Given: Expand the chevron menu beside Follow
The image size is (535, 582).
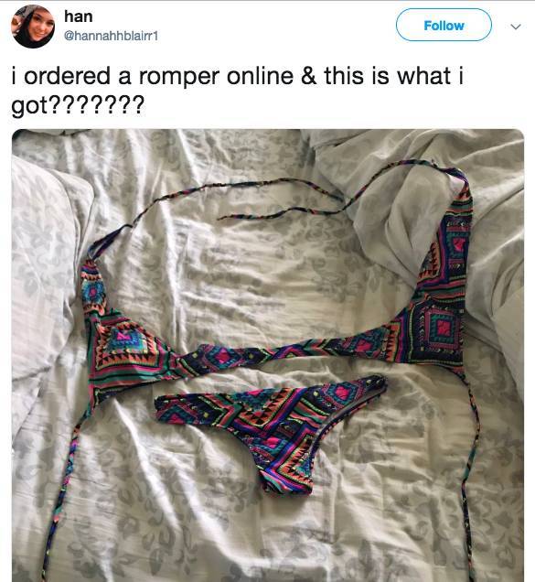Looking at the screenshot, I should tap(515, 27).
